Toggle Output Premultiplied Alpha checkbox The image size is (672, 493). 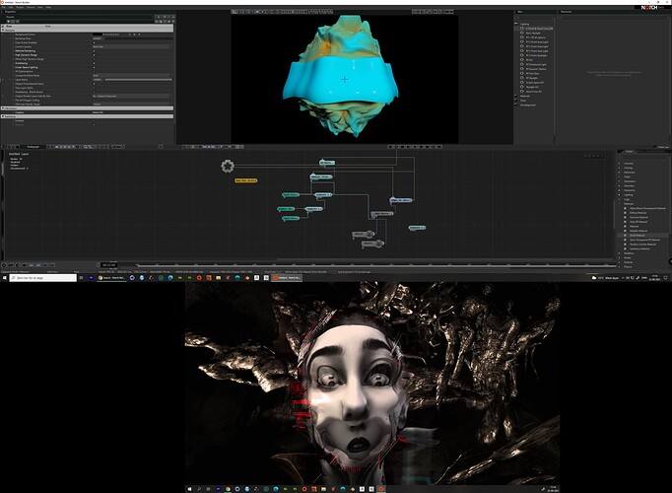95,84
